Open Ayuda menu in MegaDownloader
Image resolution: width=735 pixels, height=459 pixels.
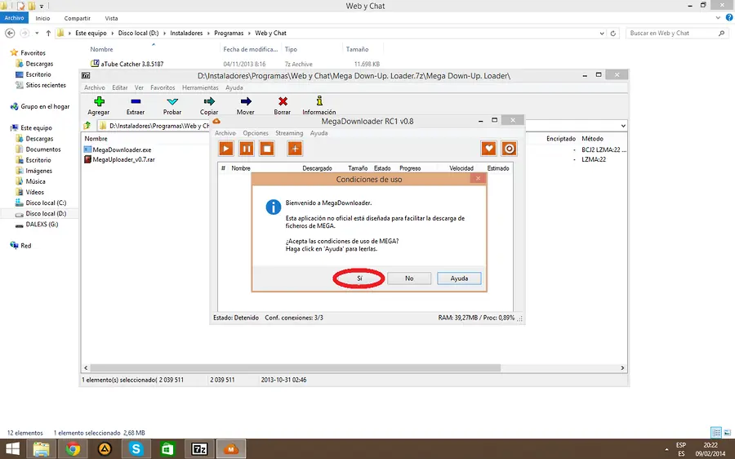[x=318, y=133]
